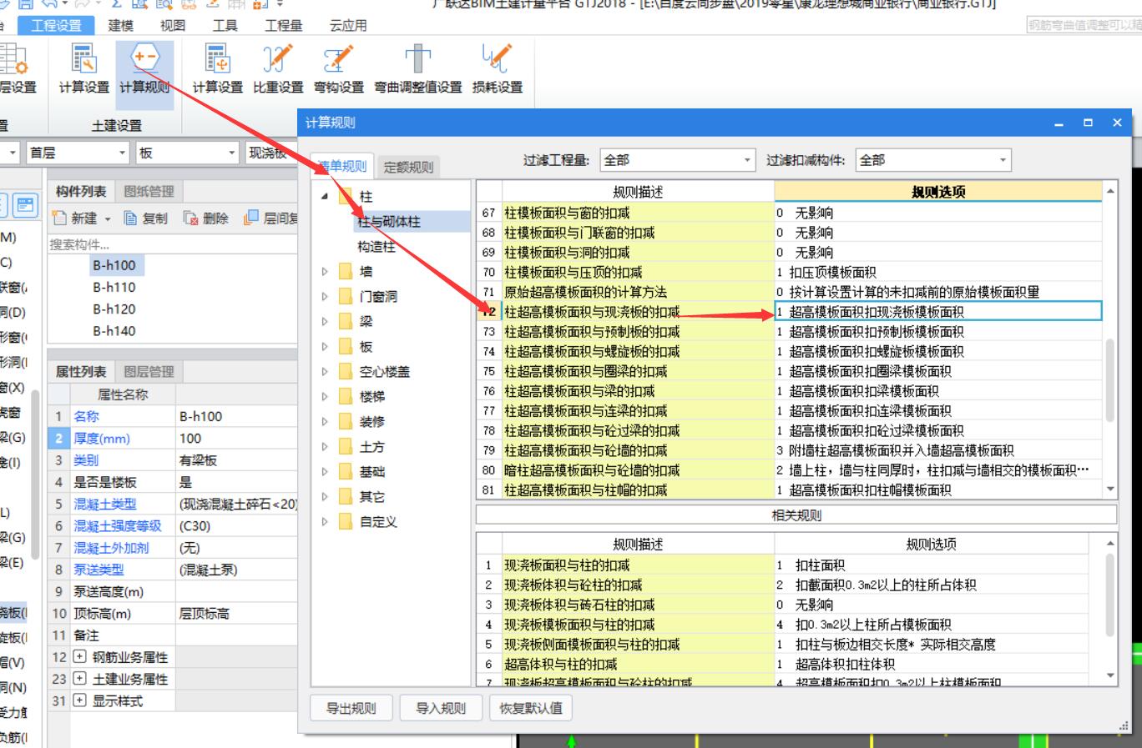The width and height of the screenshot is (1142, 748).
Task: Open 工程设置 ribbon tab
Action: [x=57, y=25]
